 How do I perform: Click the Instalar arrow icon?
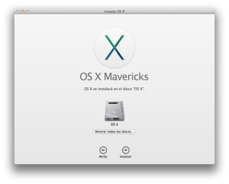pos(126,150)
